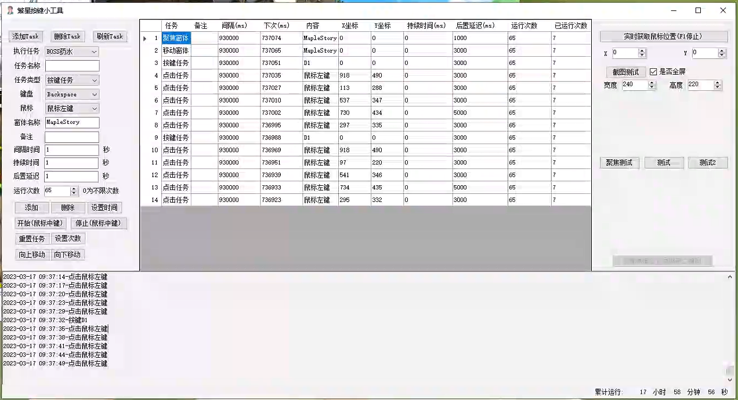Click the log panel vertical scrollbar

(729, 324)
